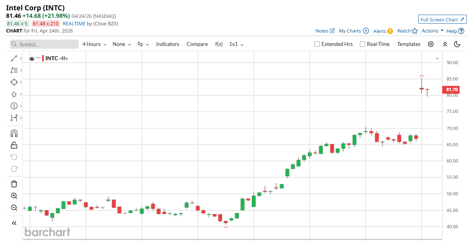Open the f(x) expressions menu
The height and width of the screenshot is (242, 470).
[219, 44]
